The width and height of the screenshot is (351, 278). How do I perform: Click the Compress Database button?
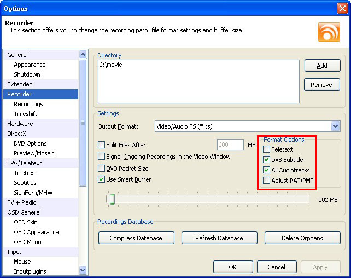pyautogui.click(x=136, y=238)
